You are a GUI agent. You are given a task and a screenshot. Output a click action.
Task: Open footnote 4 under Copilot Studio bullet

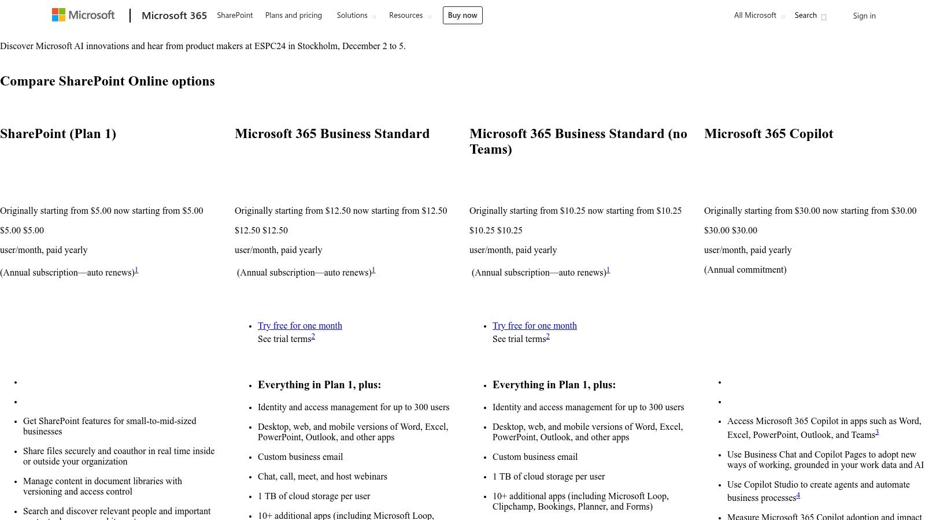pos(798,495)
